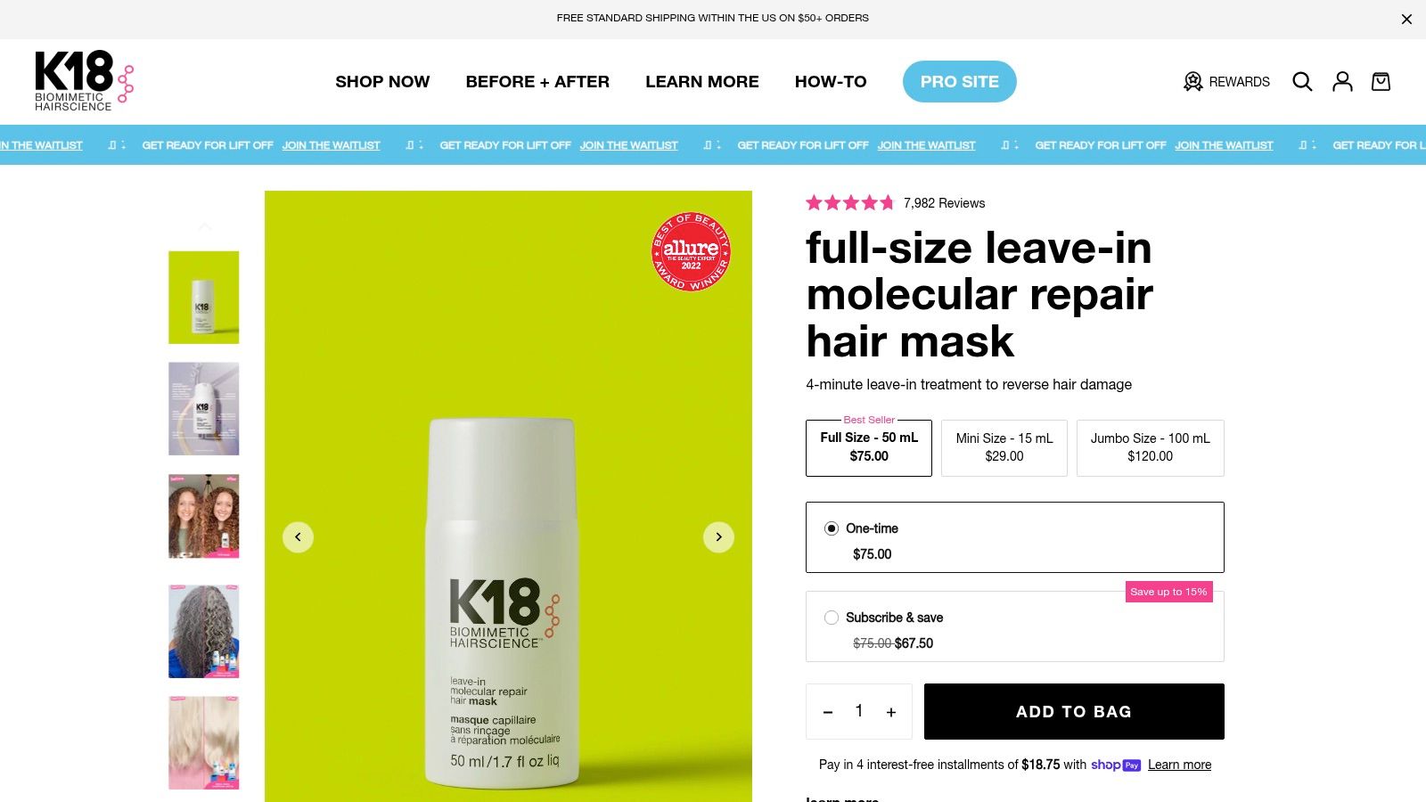Dismiss the free shipping banner
Image resolution: width=1426 pixels, height=802 pixels.
click(x=1406, y=19)
